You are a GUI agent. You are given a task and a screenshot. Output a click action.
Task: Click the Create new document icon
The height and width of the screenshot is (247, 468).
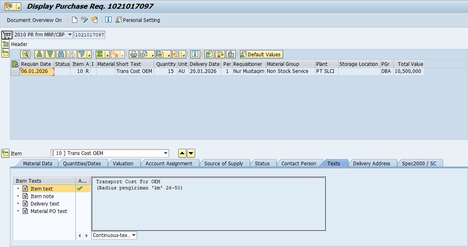click(x=75, y=20)
